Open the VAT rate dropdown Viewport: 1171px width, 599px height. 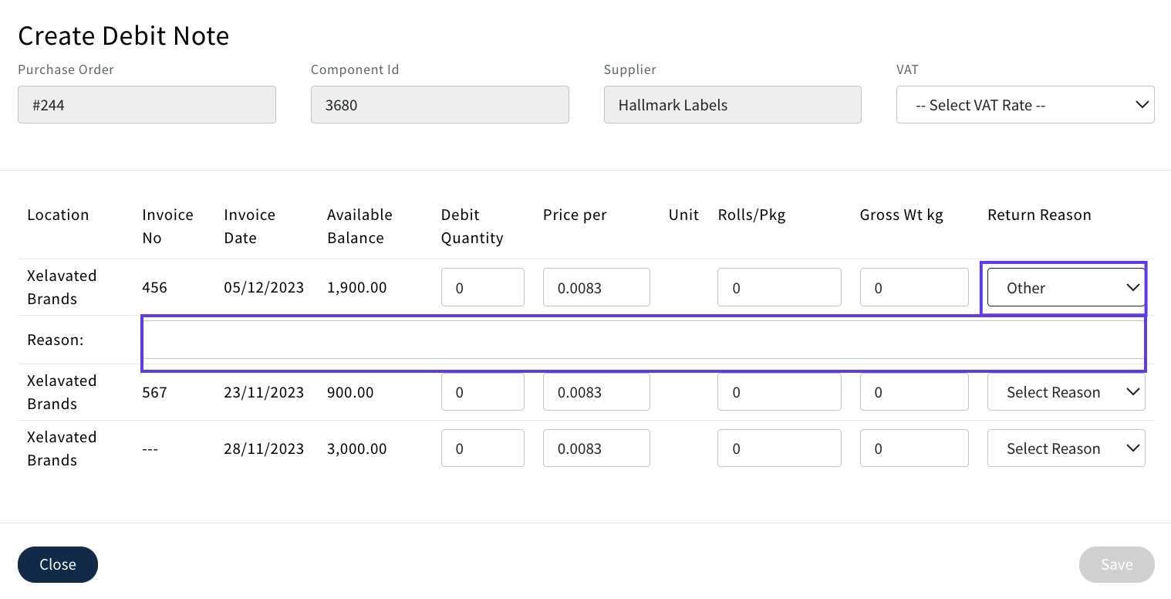(x=1024, y=105)
